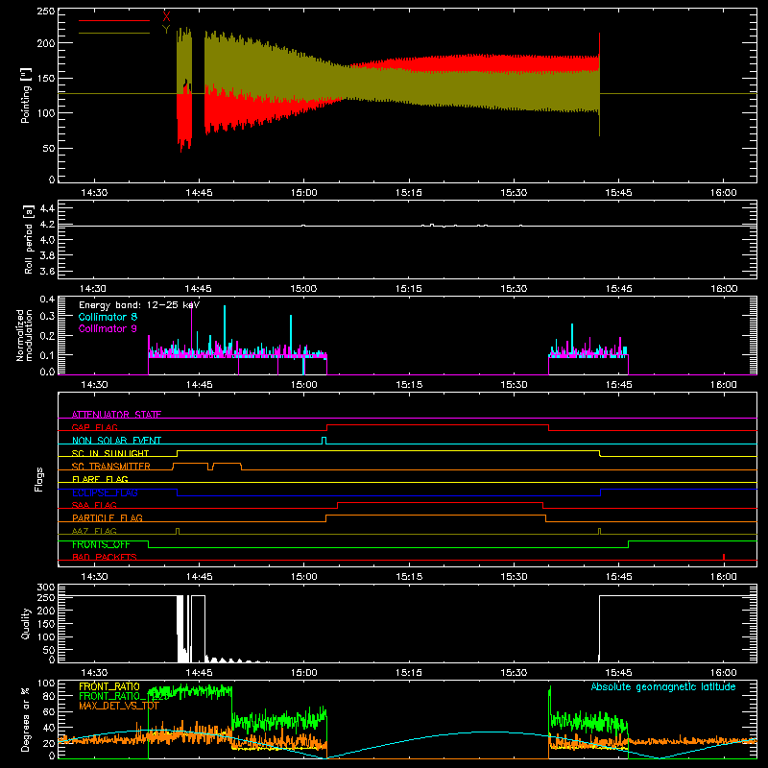
Task: Click the 300 tick on Quality axis
Action: (46, 588)
